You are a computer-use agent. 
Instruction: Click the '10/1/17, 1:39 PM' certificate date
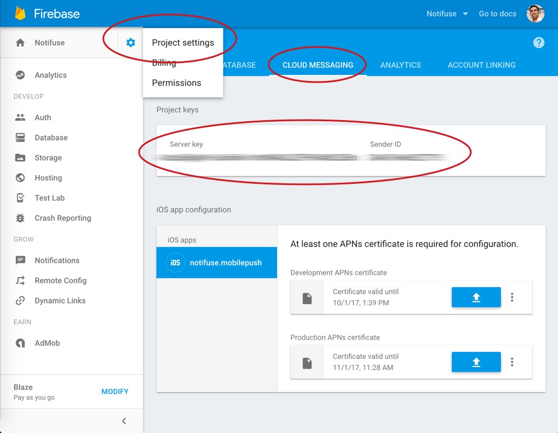click(x=361, y=303)
